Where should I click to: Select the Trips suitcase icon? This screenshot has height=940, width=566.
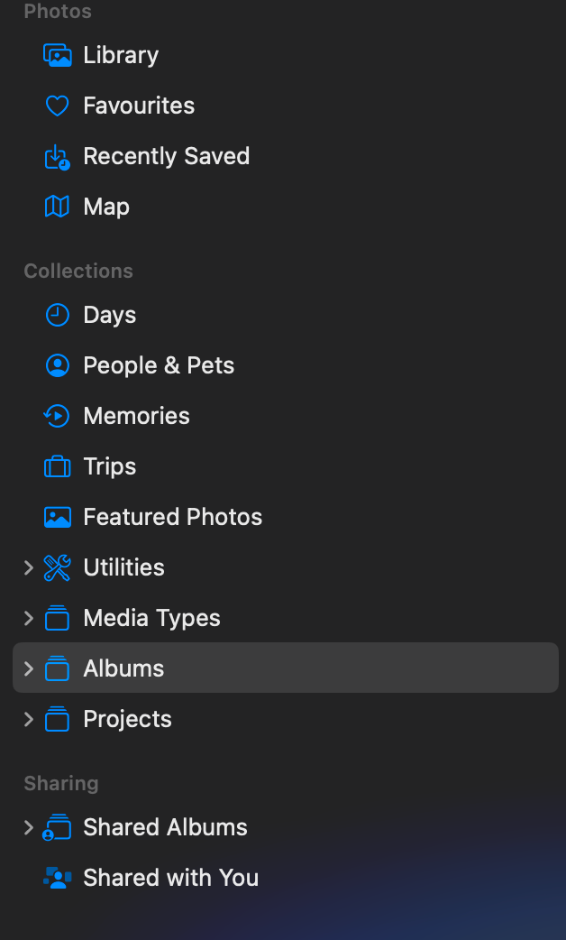[x=58, y=466]
